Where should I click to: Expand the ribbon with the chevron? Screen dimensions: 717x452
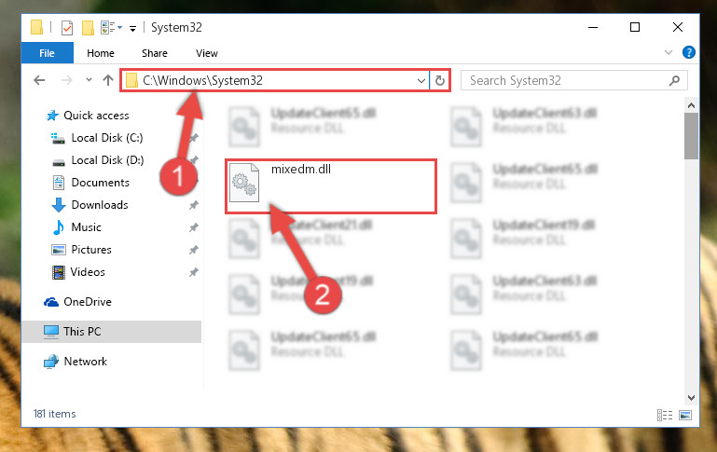669,52
